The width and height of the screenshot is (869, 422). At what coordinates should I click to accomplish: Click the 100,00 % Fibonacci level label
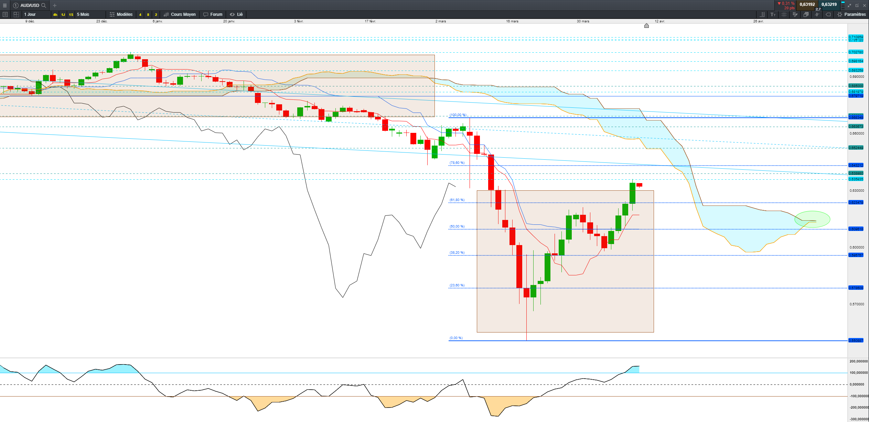(x=458, y=115)
